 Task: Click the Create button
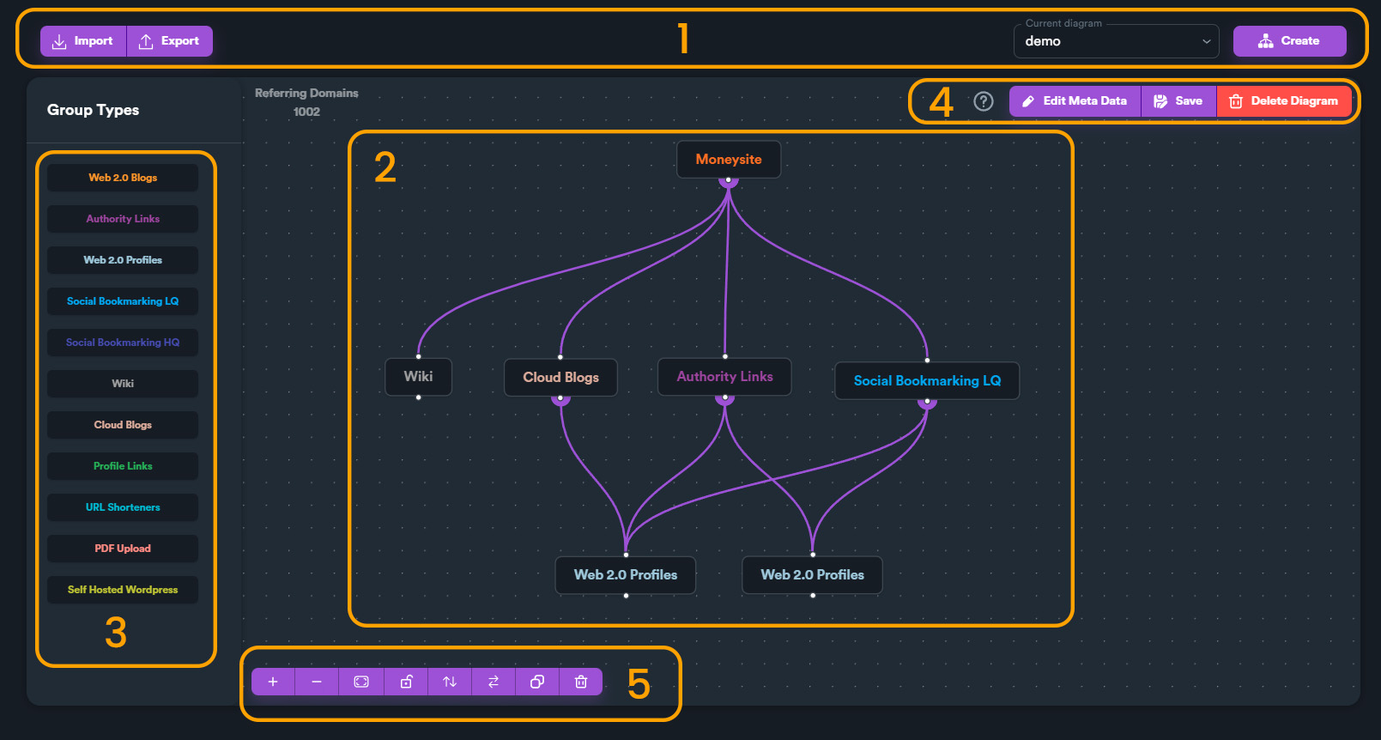[x=1289, y=41]
